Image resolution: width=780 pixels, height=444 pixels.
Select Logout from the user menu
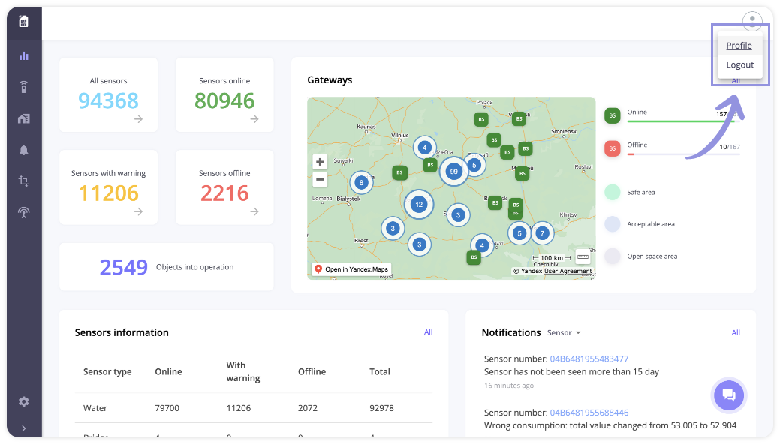(x=739, y=64)
